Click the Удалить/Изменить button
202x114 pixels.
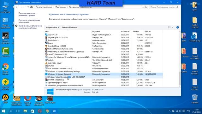coord(69,27)
